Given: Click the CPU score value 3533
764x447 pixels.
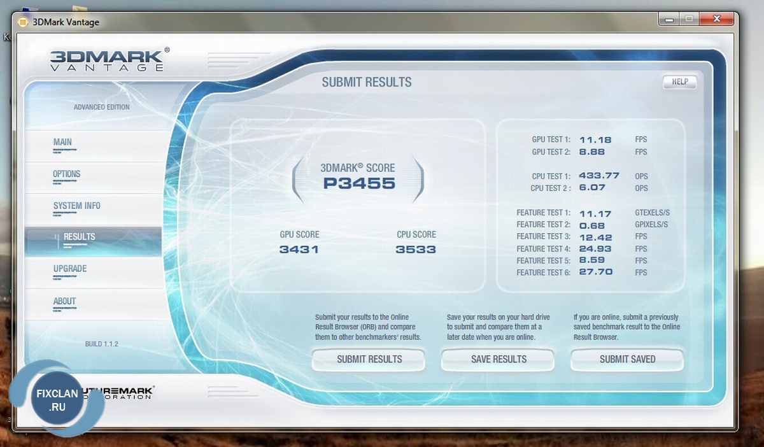Looking at the screenshot, I should click(x=416, y=250).
